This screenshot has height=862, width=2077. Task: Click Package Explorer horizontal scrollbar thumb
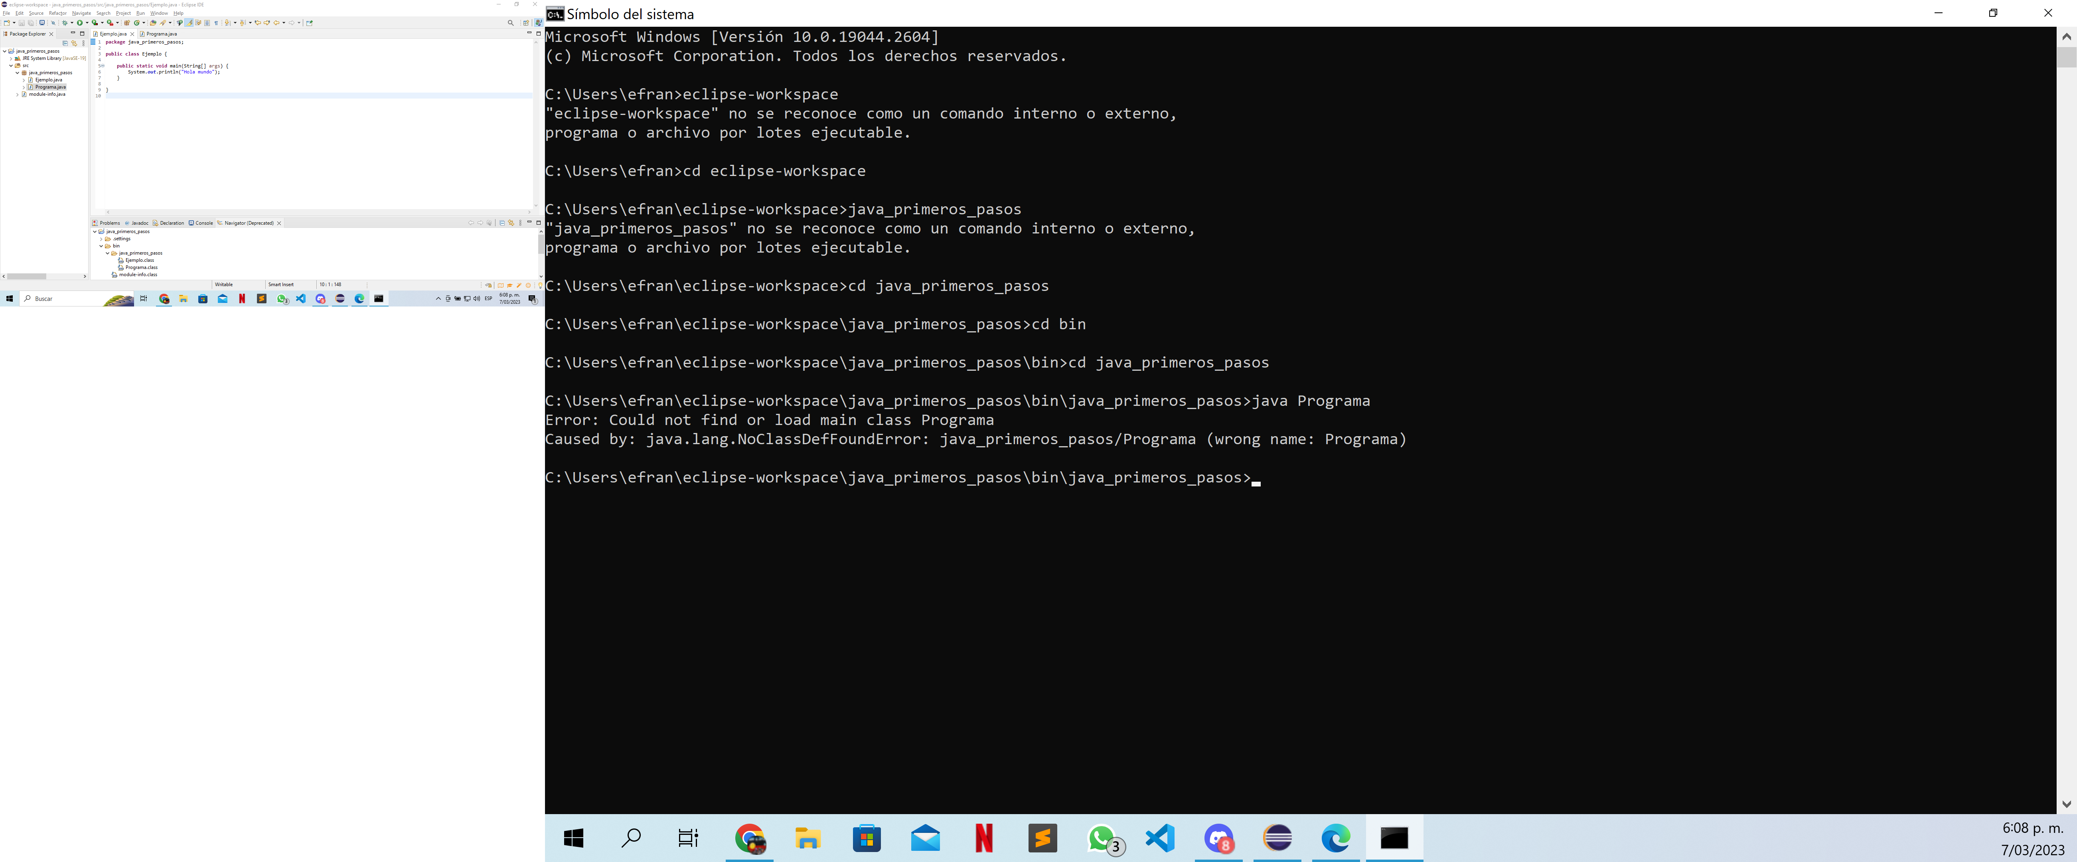(27, 277)
